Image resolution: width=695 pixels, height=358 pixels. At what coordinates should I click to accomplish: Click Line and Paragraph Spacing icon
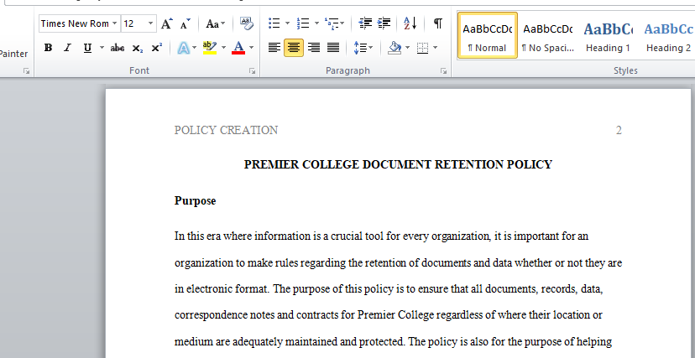click(360, 47)
